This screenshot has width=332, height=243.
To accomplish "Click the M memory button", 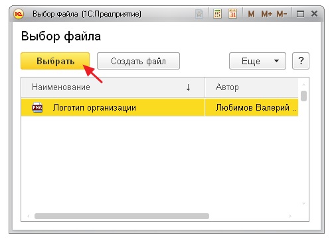I will [251, 15].
